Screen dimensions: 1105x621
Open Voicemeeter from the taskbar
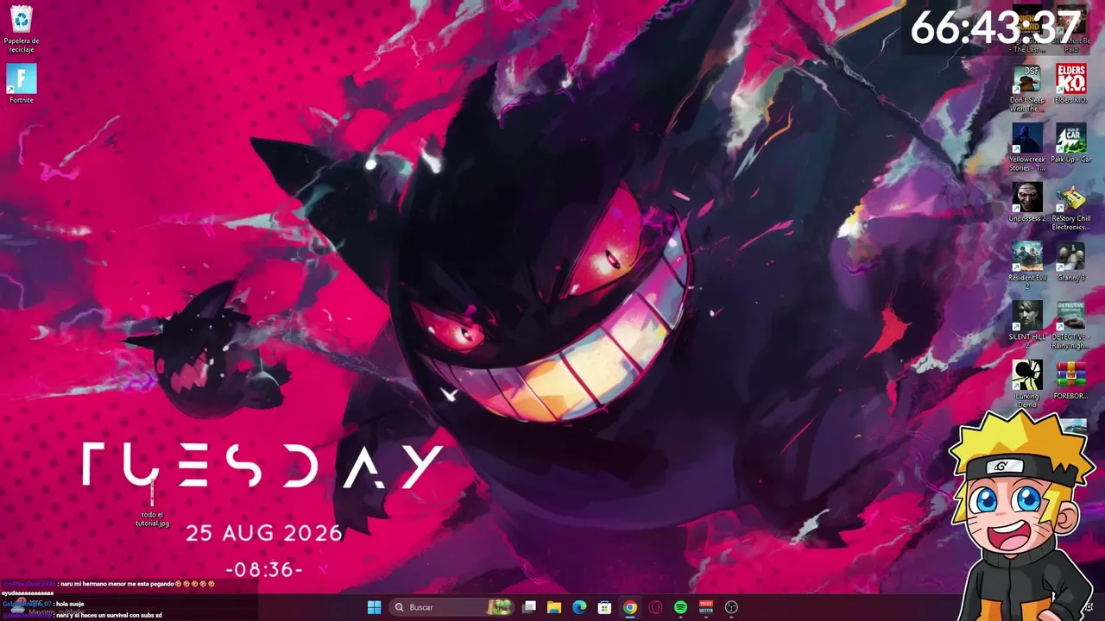(706, 607)
